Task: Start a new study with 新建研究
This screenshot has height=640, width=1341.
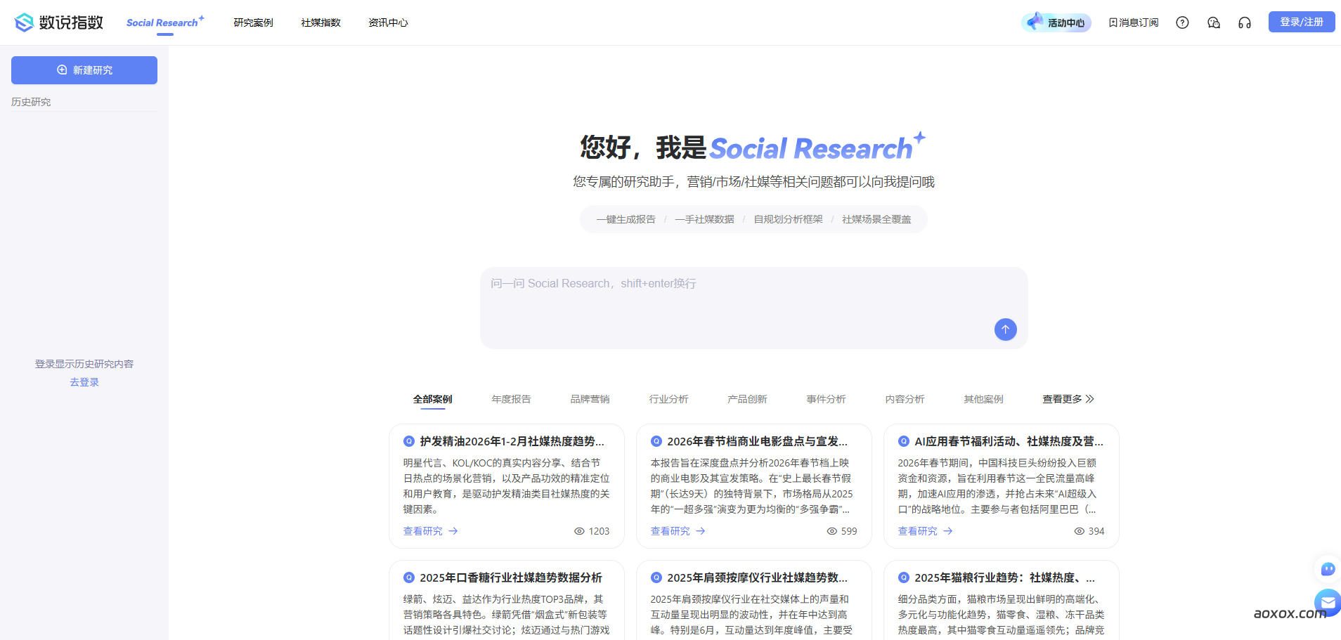Action: (x=84, y=70)
